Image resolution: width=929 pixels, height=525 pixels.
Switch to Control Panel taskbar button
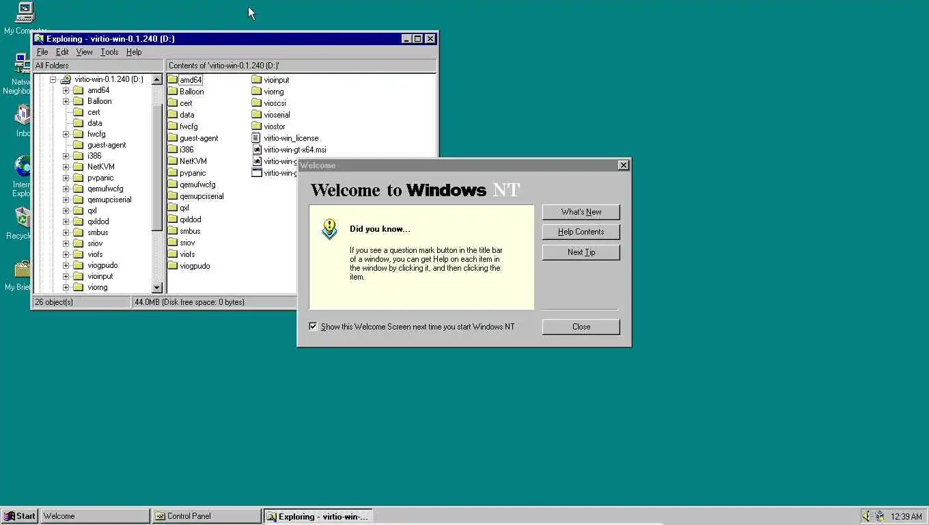tap(206, 516)
